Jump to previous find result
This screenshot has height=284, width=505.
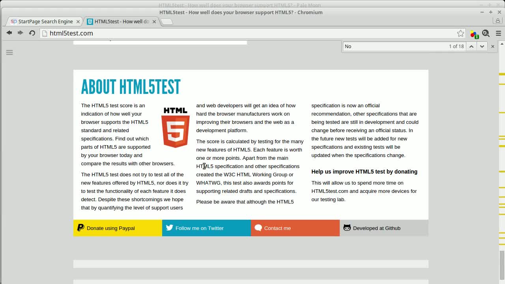point(471,46)
